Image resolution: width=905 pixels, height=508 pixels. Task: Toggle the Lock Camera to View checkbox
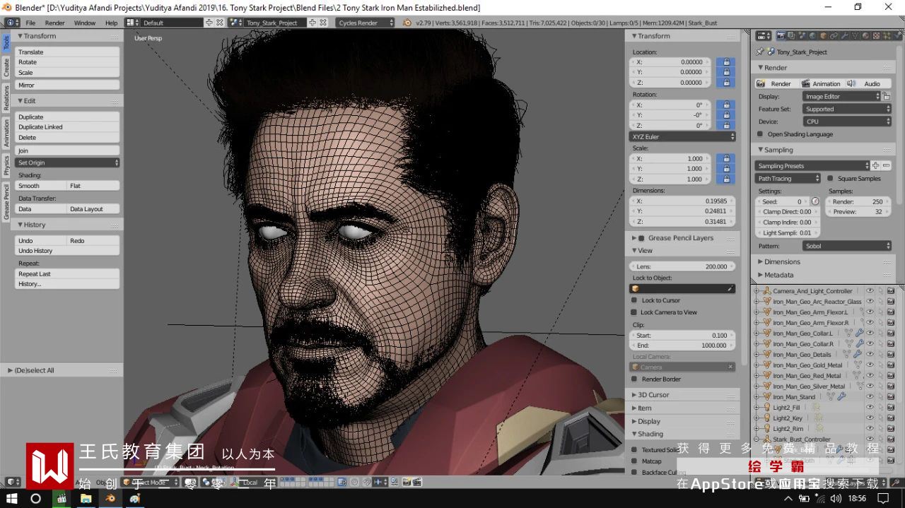click(634, 312)
